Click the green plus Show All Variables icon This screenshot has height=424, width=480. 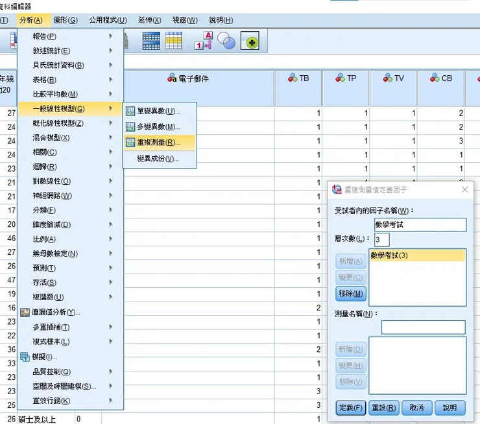pos(250,41)
